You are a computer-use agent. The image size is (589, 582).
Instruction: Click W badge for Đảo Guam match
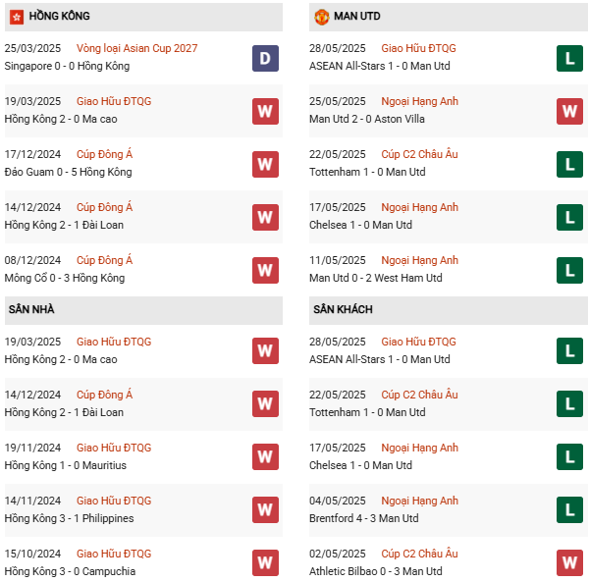click(264, 164)
